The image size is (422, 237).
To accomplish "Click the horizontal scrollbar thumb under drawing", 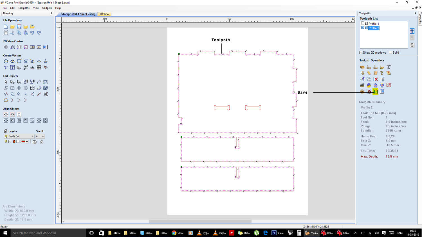I will point(200,222).
